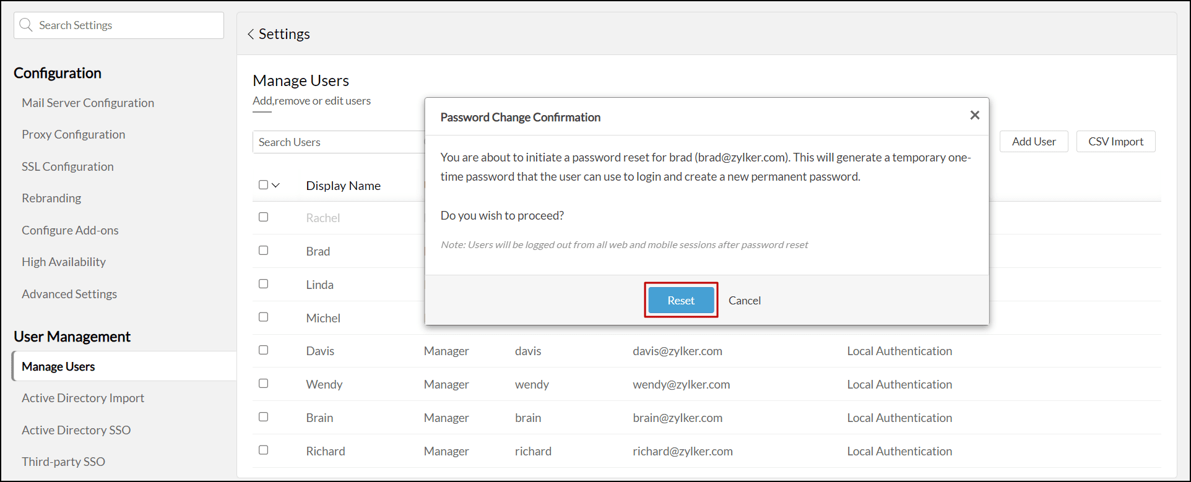
Task: Close the Password Change Confirmation dialog
Action: coord(974,115)
